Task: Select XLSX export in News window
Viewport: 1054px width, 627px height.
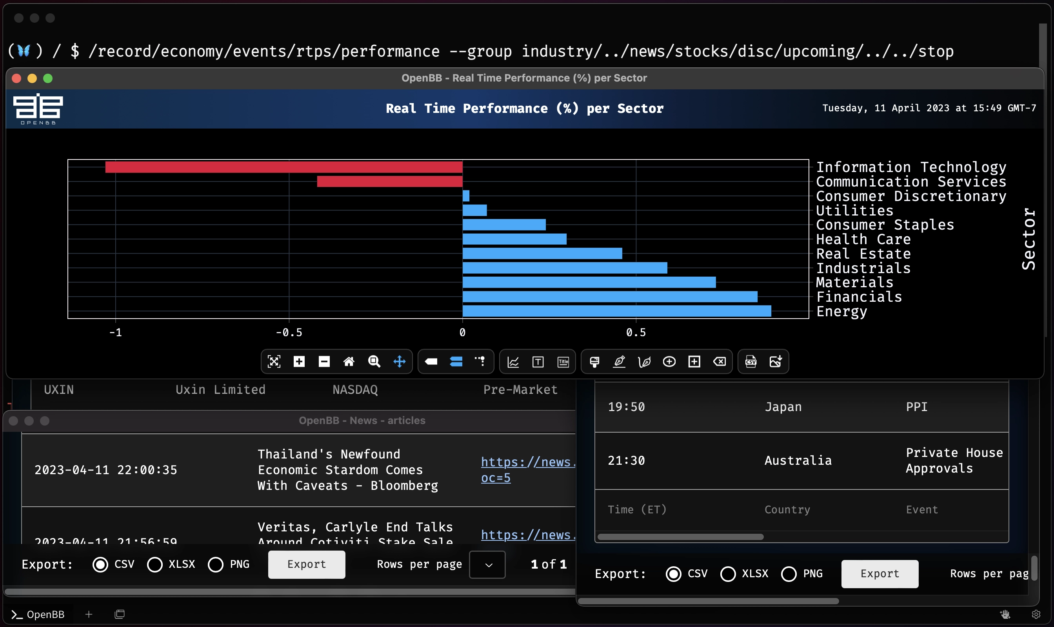Action: 155,564
